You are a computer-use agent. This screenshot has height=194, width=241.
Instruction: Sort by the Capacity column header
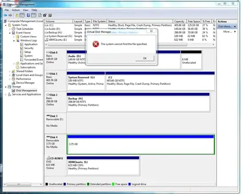(x=179, y=21)
